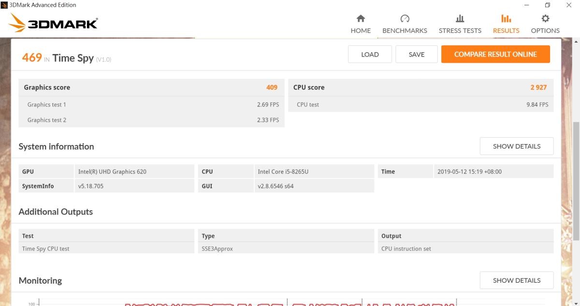The image size is (580, 306).
Task: Show details for Monitoring
Action: [517, 280]
